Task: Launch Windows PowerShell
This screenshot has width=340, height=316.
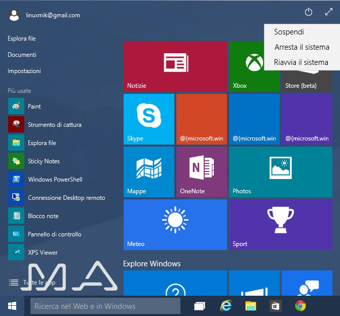Action: [45, 179]
